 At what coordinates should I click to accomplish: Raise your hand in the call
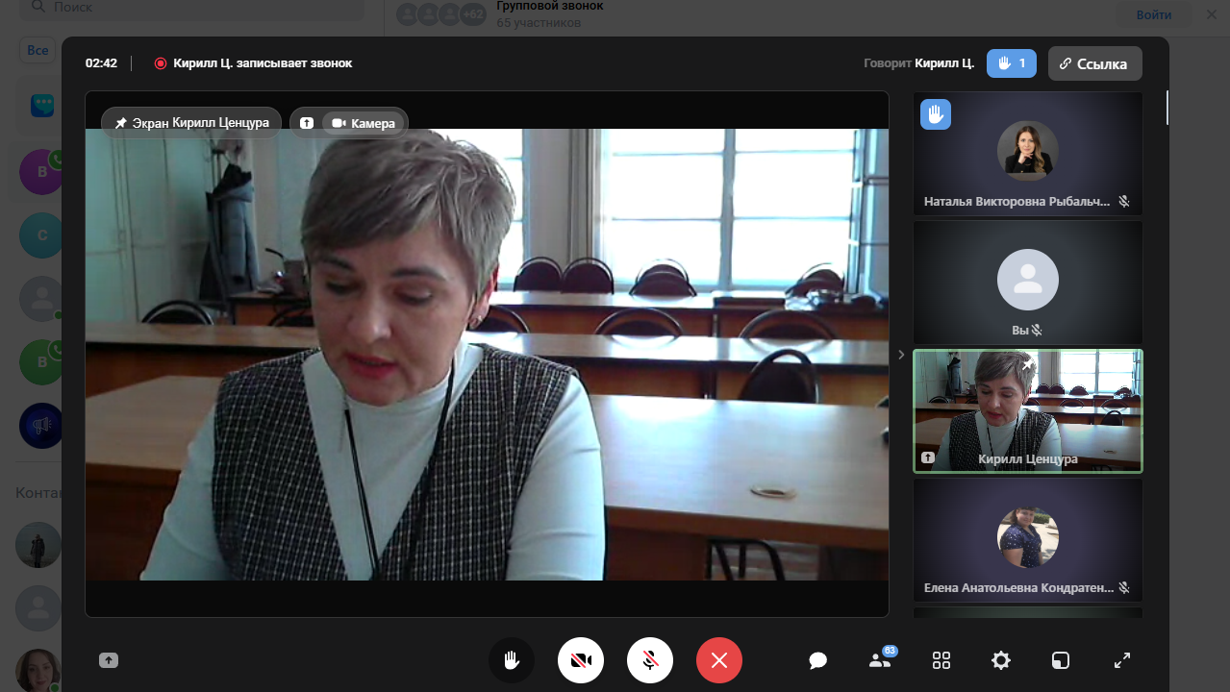point(512,660)
